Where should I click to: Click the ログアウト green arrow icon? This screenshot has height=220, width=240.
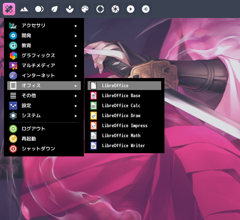pyautogui.click(x=13, y=129)
